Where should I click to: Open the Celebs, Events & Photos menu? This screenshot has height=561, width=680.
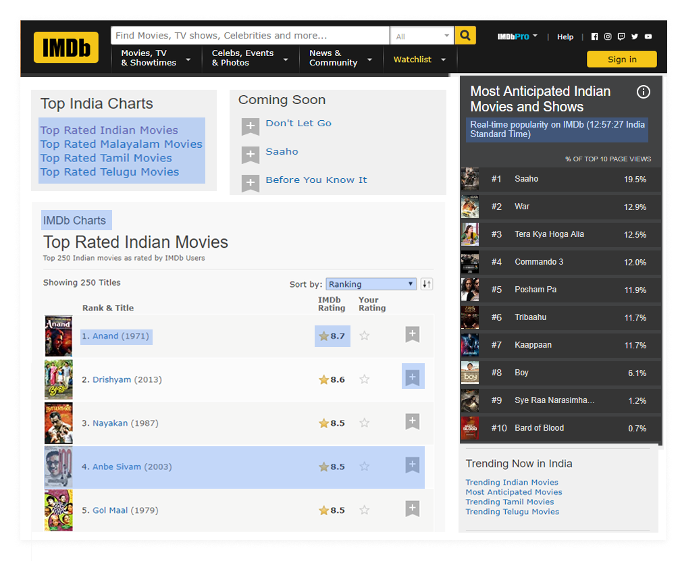click(249, 58)
